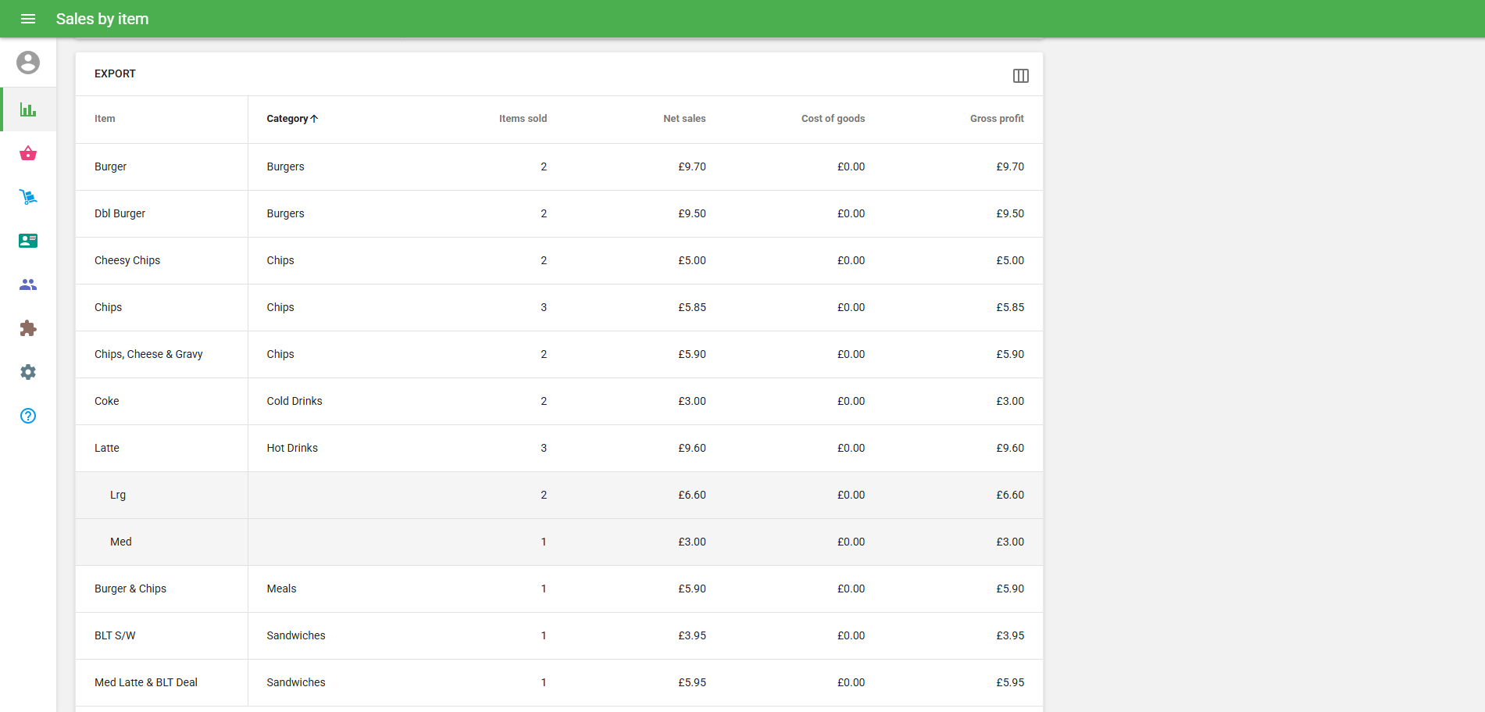Open Help via question mark icon
The width and height of the screenshot is (1485, 712).
(28, 416)
